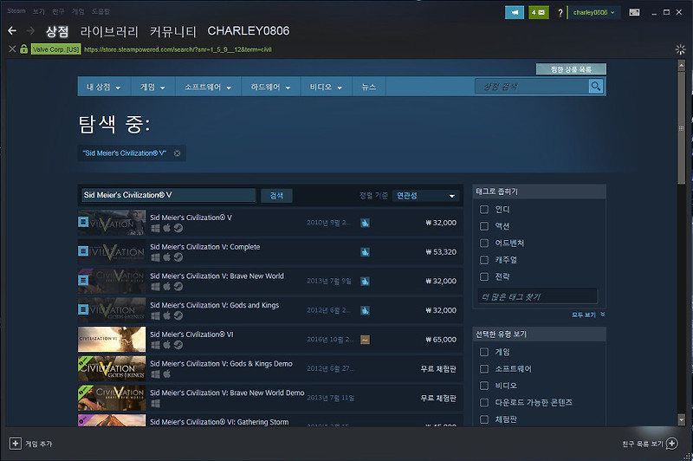
Task: Click the store URL address text
Action: tap(178, 49)
